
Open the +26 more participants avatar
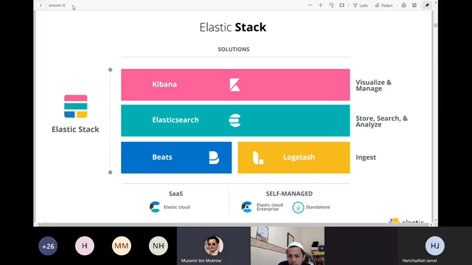48,246
